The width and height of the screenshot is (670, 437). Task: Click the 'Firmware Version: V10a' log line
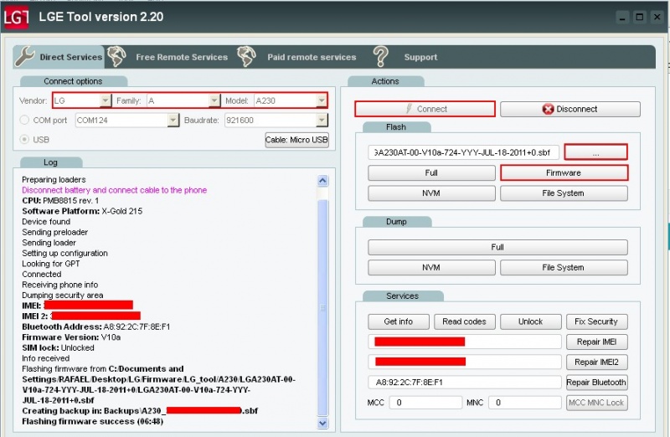pos(71,337)
